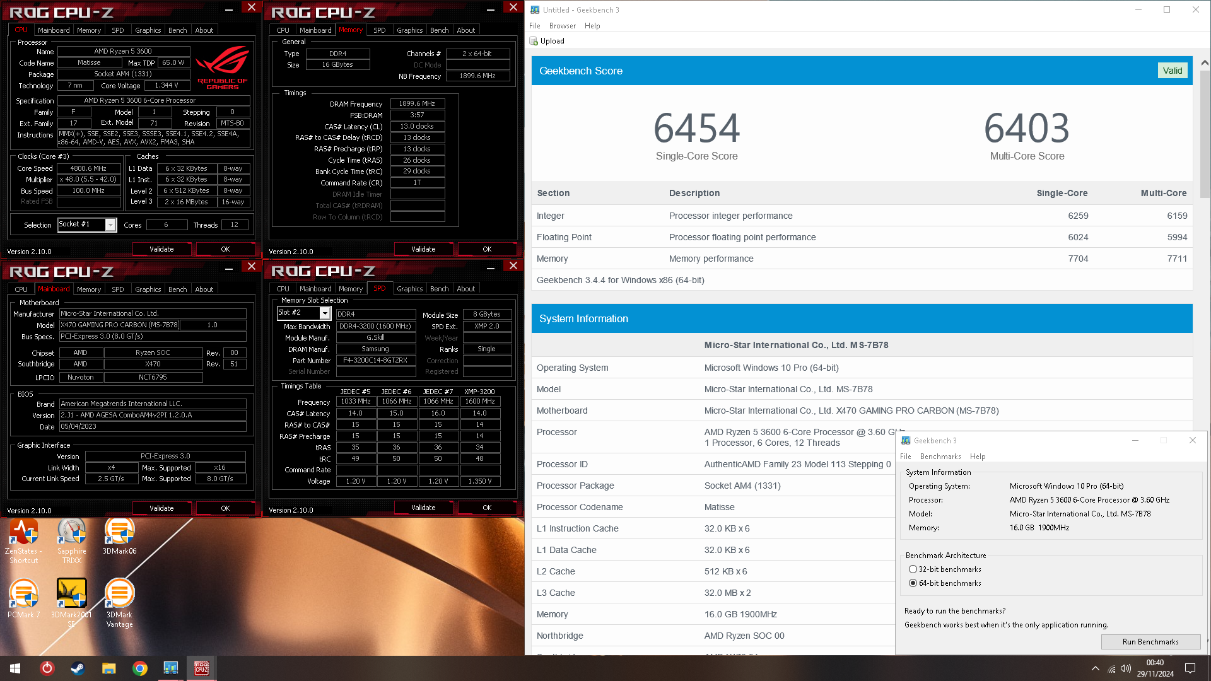Click the red power icon in taskbar
Image resolution: width=1211 pixels, height=681 pixels.
[47, 668]
